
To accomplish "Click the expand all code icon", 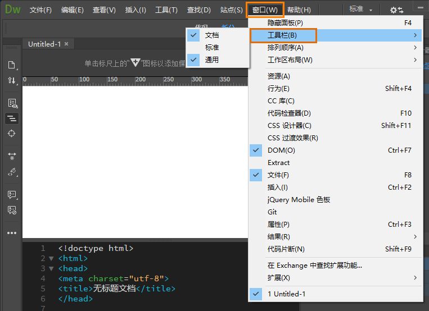I will (x=12, y=156).
